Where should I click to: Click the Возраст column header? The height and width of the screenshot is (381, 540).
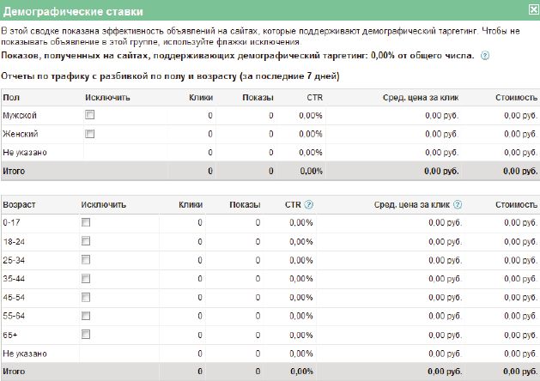pos(19,205)
